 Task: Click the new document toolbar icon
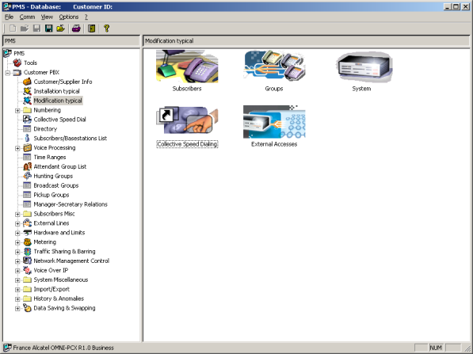13,29
